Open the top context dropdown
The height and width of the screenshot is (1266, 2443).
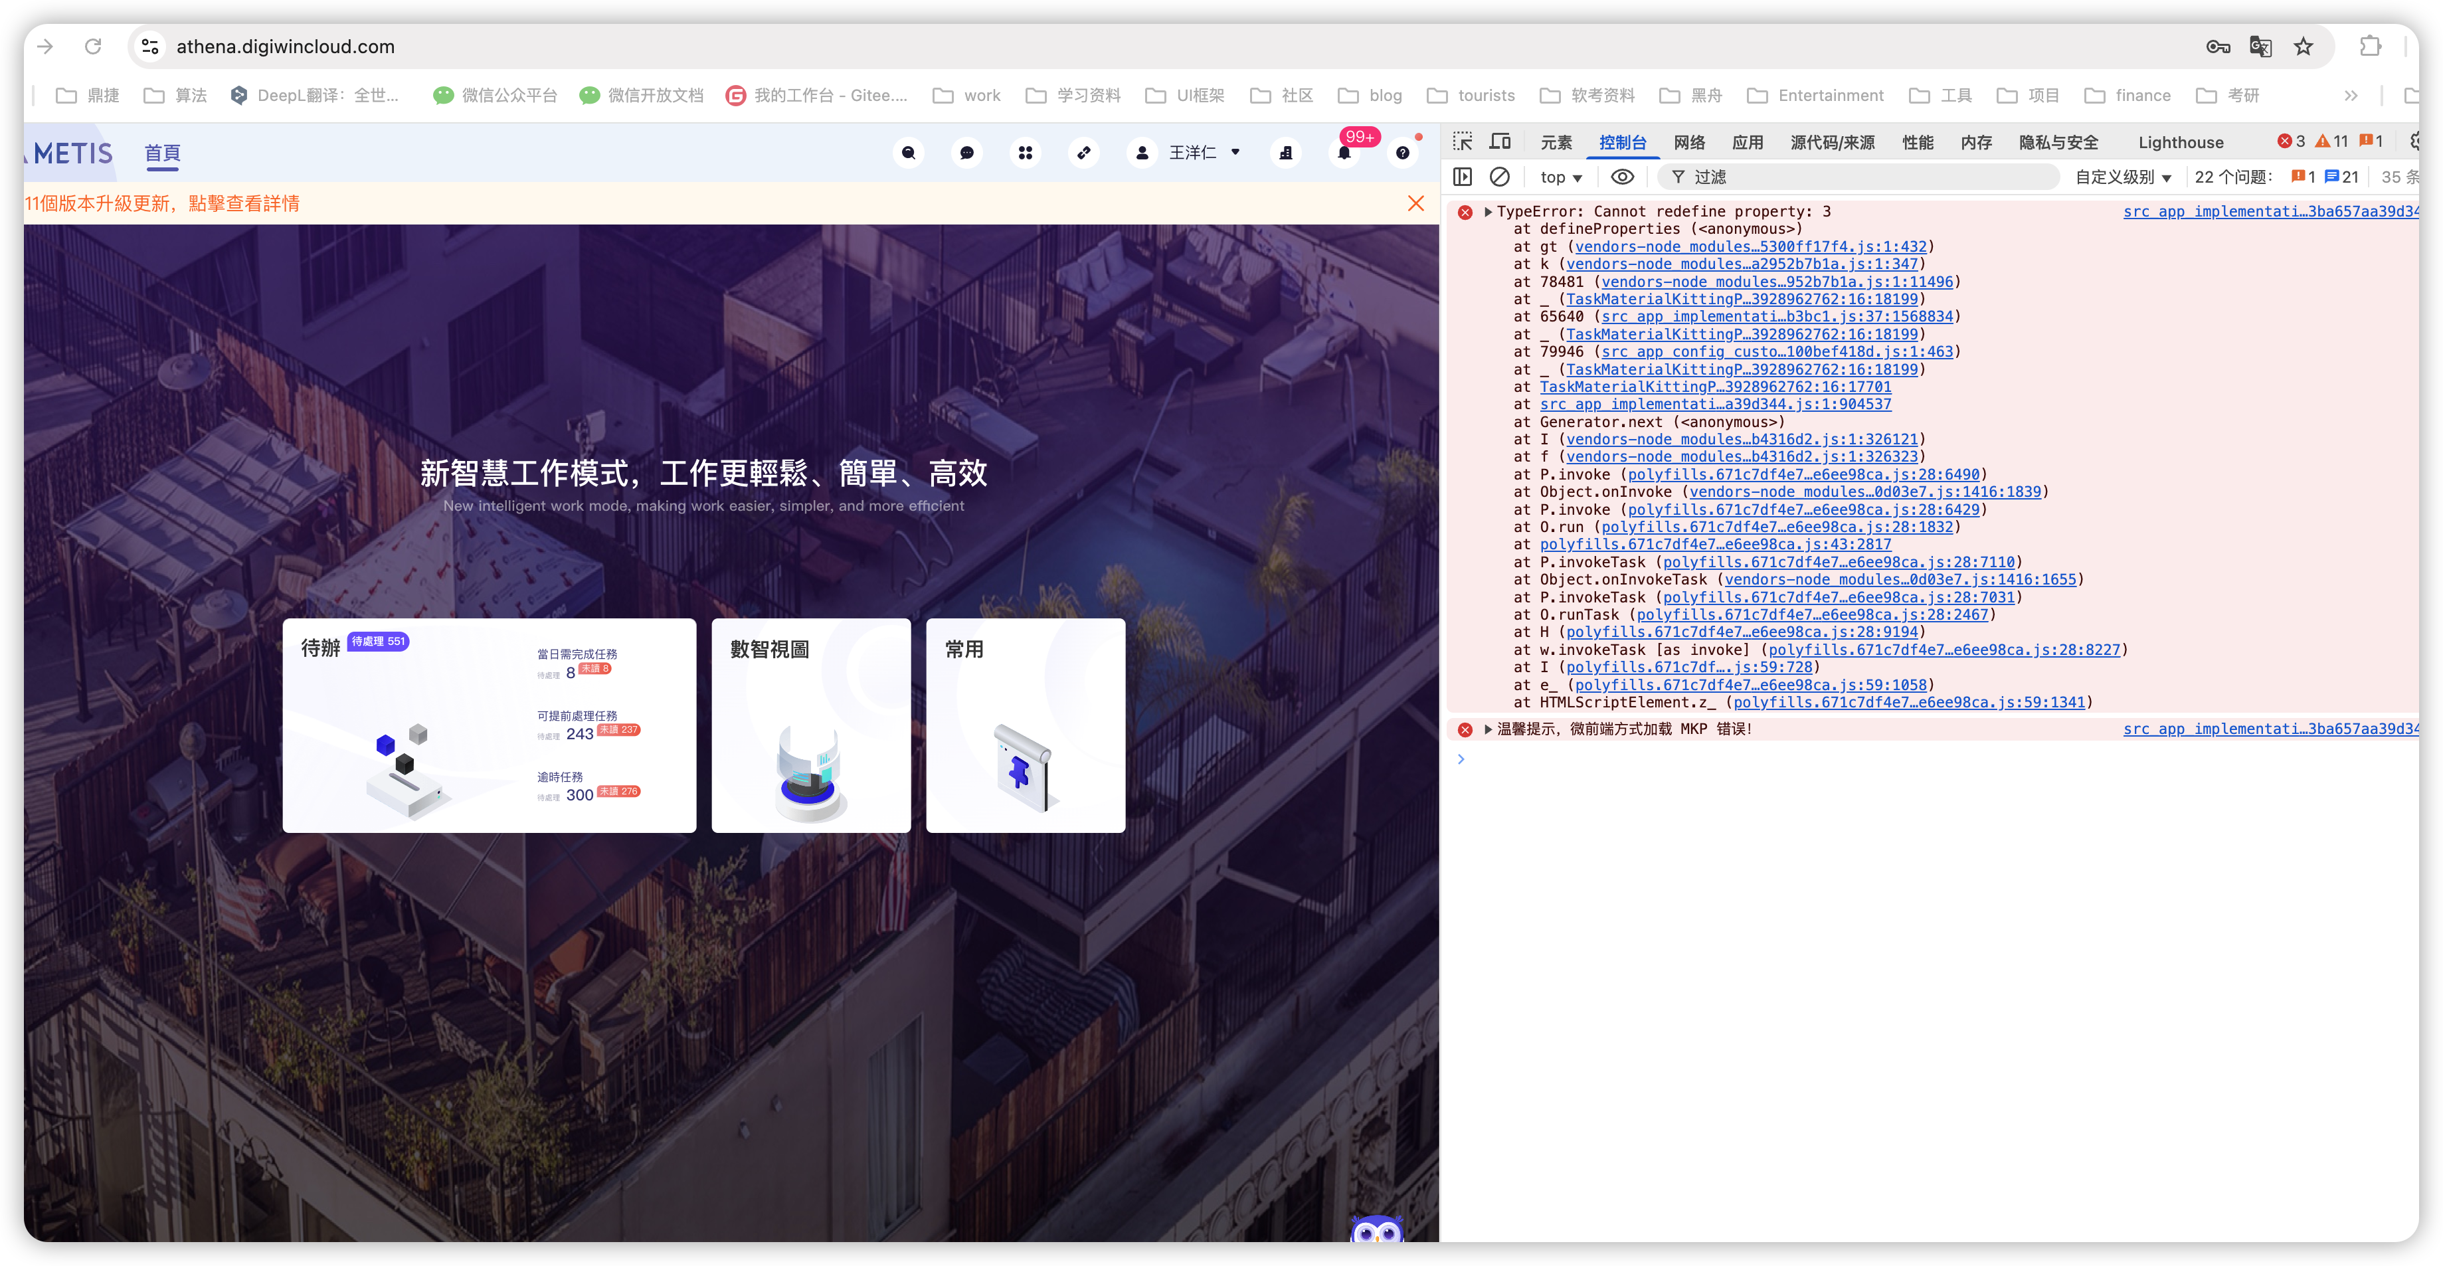1561,177
